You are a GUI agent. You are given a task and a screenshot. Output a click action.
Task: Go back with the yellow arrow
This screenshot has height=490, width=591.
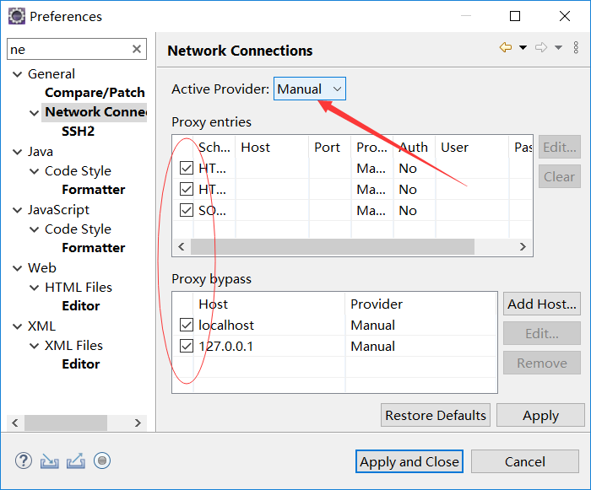coord(506,48)
